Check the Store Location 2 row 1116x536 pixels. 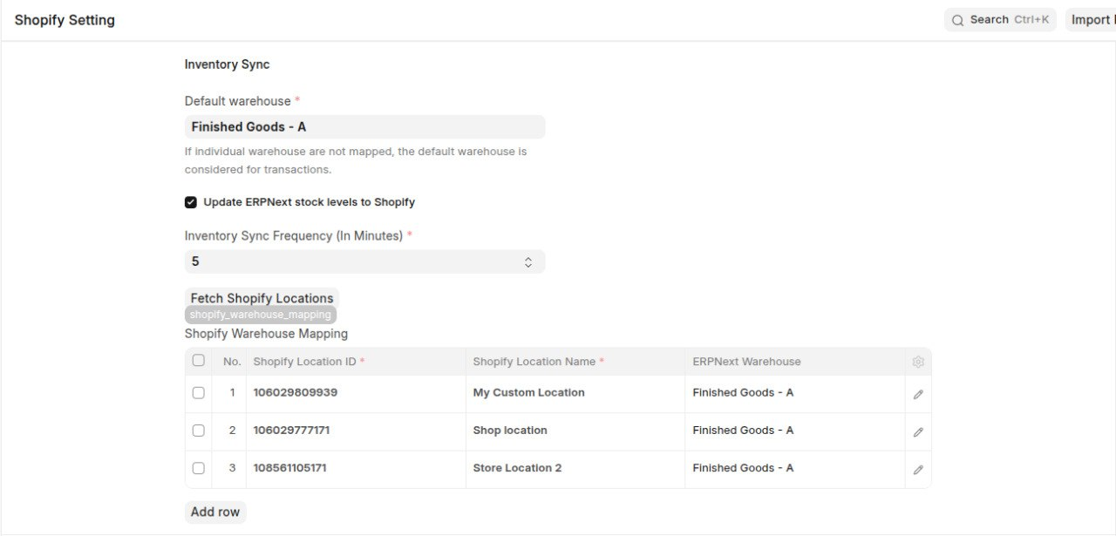198,468
